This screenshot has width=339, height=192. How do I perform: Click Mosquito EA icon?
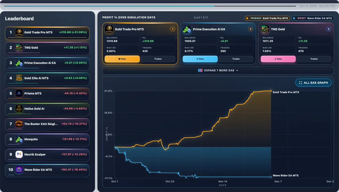point(19,139)
